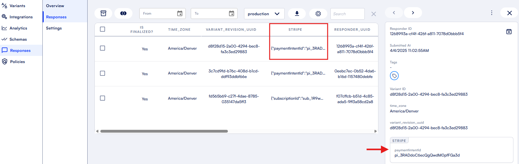Click the subscriptionId sub_1R9w stripe cell

pyautogui.click(x=297, y=98)
